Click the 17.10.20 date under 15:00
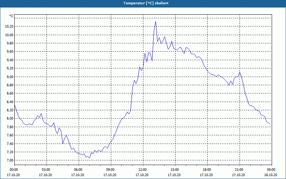The height and width of the screenshot is (179, 286). pyautogui.click(x=174, y=175)
